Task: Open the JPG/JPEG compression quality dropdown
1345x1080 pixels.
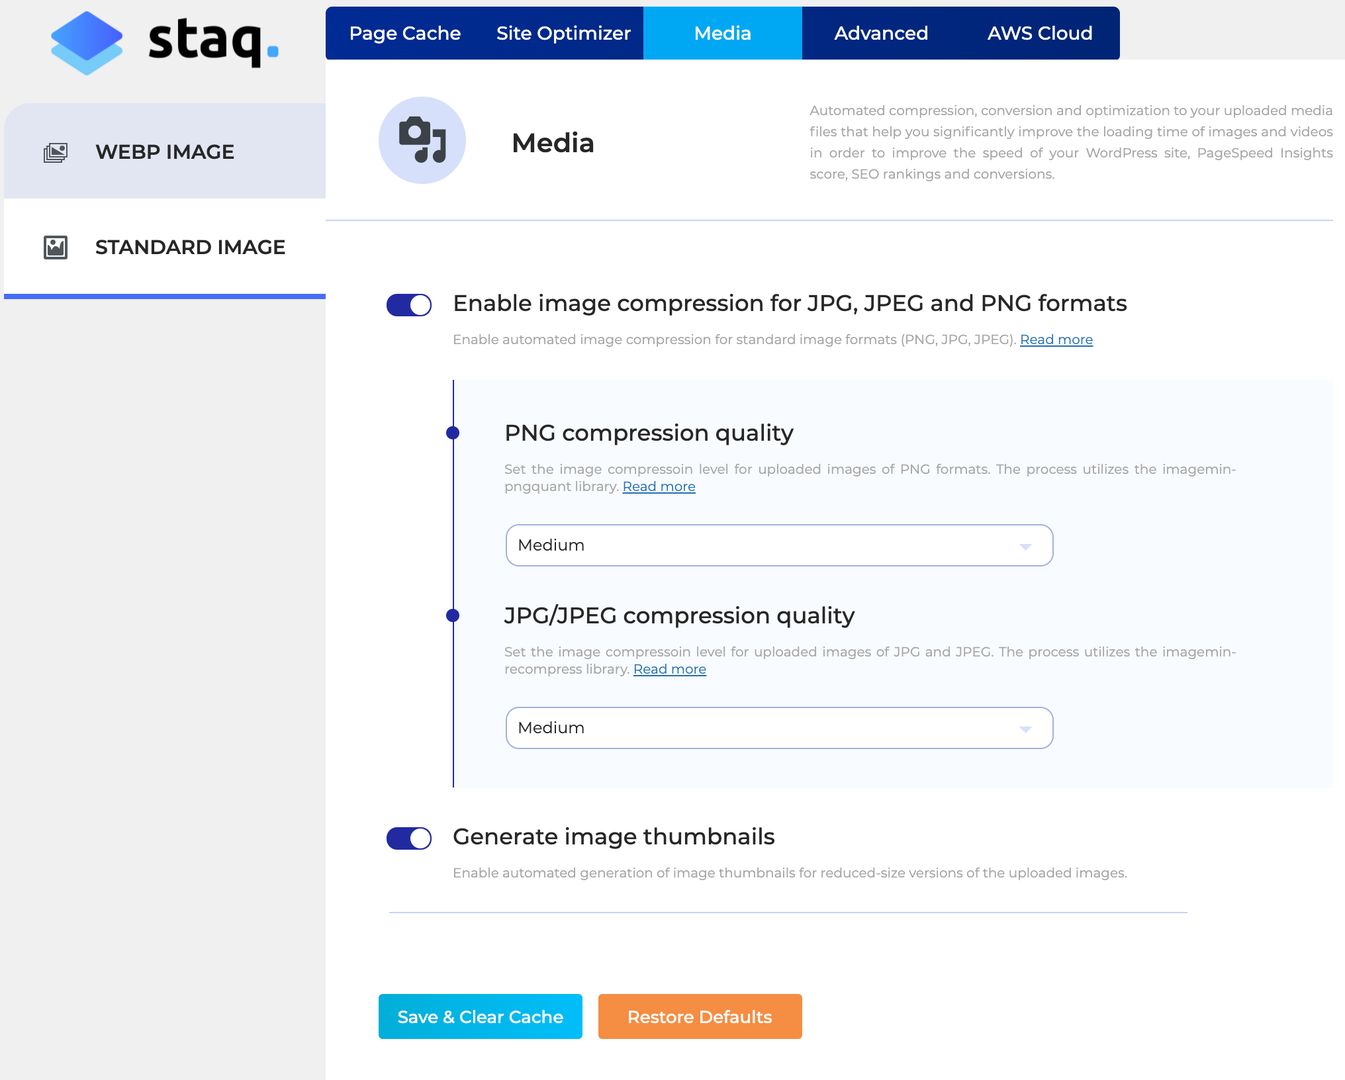Action: (778, 728)
